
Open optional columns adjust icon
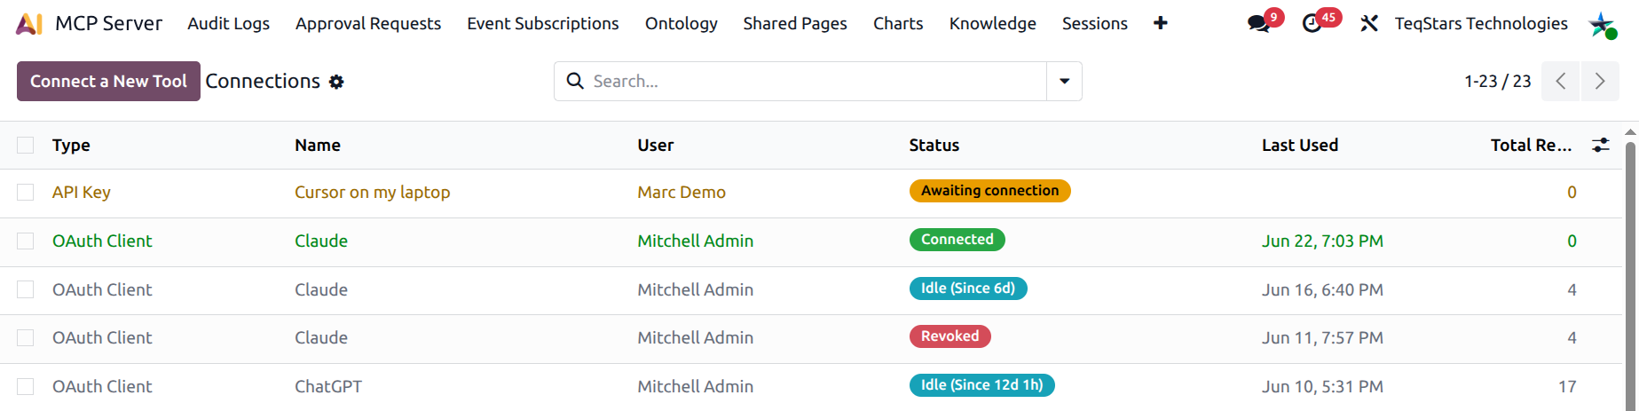pyautogui.click(x=1601, y=145)
